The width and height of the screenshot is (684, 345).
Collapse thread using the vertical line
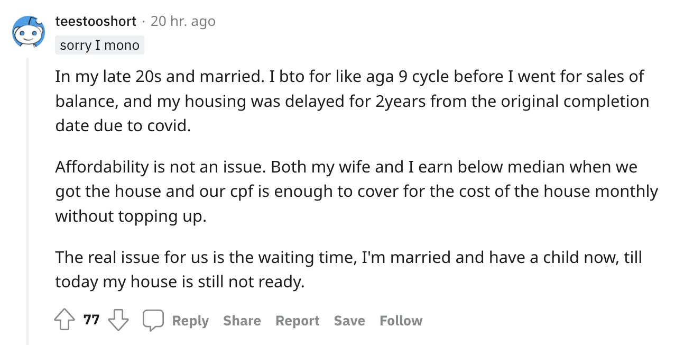tap(28, 201)
